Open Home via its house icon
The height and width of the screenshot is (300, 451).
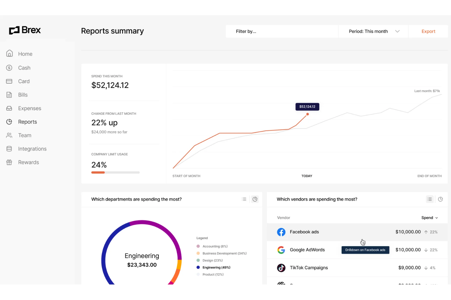point(9,53)
